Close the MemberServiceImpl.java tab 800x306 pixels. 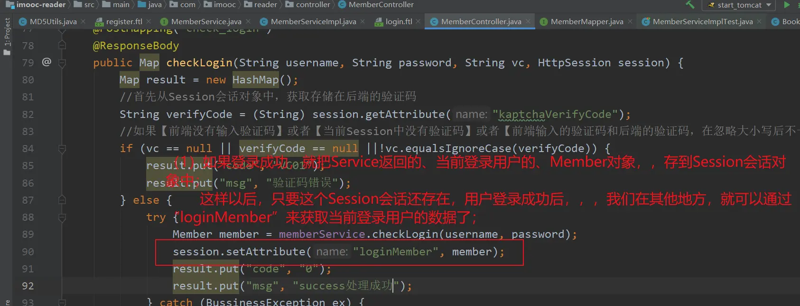[363, 21]
